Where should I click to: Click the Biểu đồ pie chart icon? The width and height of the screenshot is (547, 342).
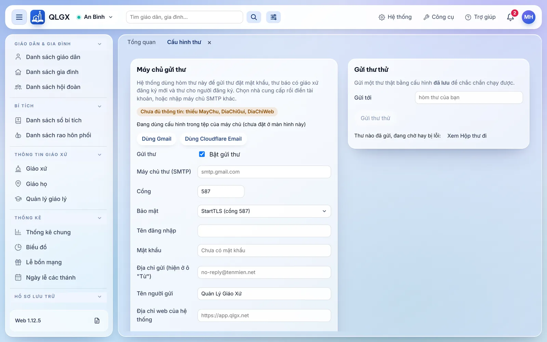18,247
